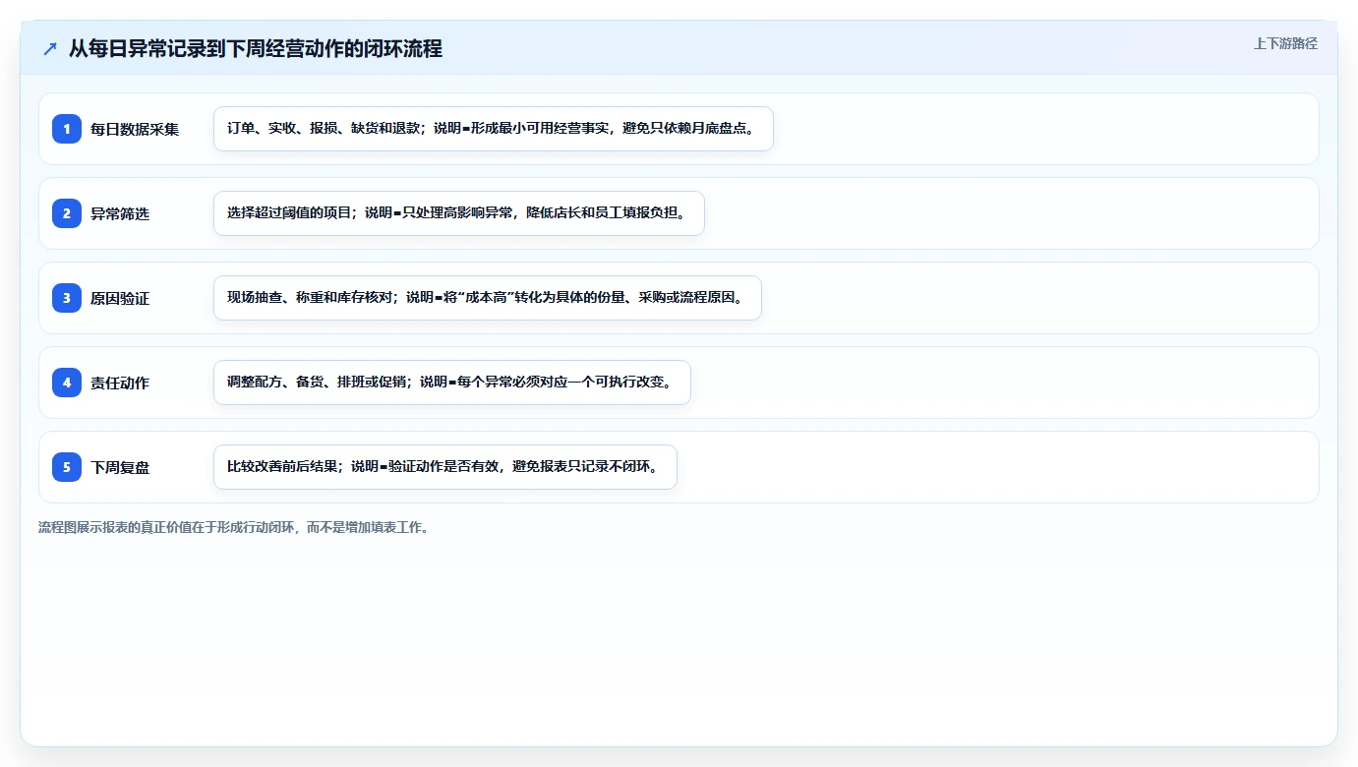
Task: Click the step 5 number badge
Action: [67, 467]
